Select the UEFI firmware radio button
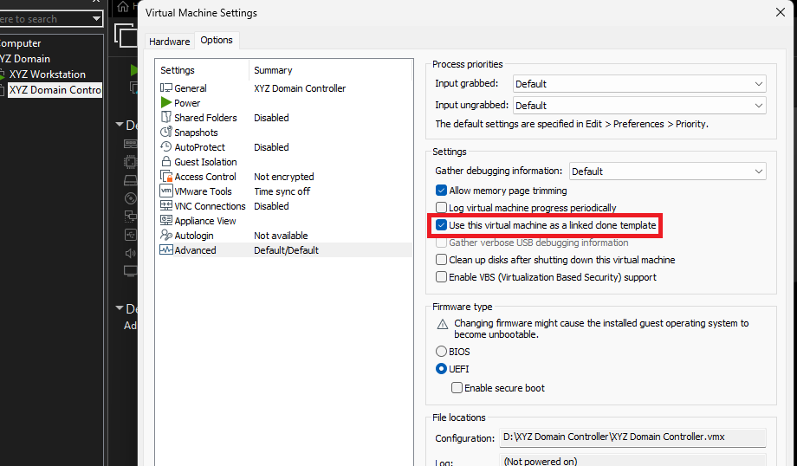797x466 pixels. point(441,369)
